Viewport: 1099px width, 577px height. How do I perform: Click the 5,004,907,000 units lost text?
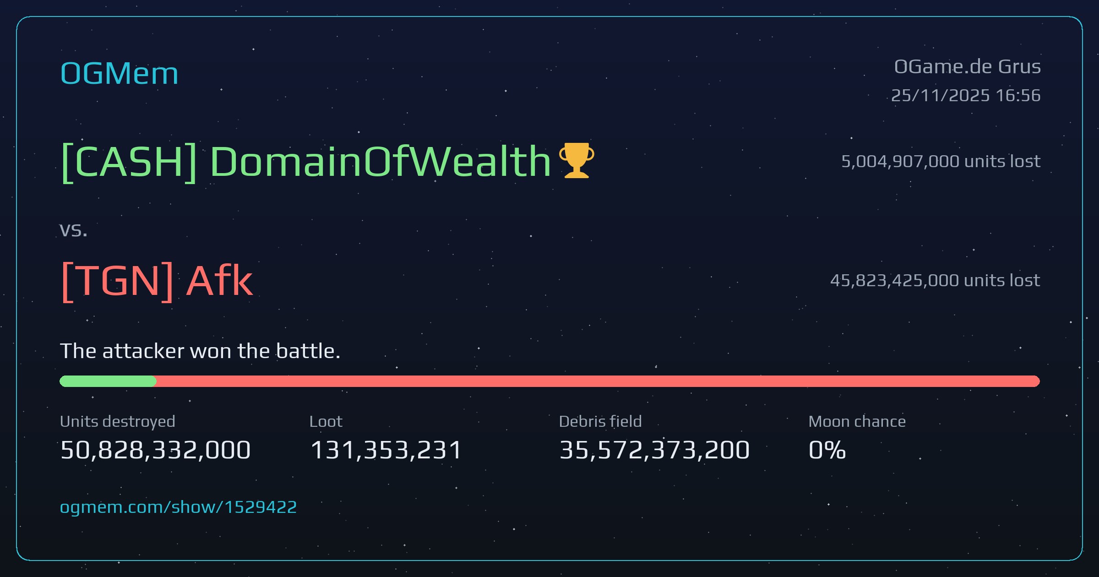click(x=941, y=161)
